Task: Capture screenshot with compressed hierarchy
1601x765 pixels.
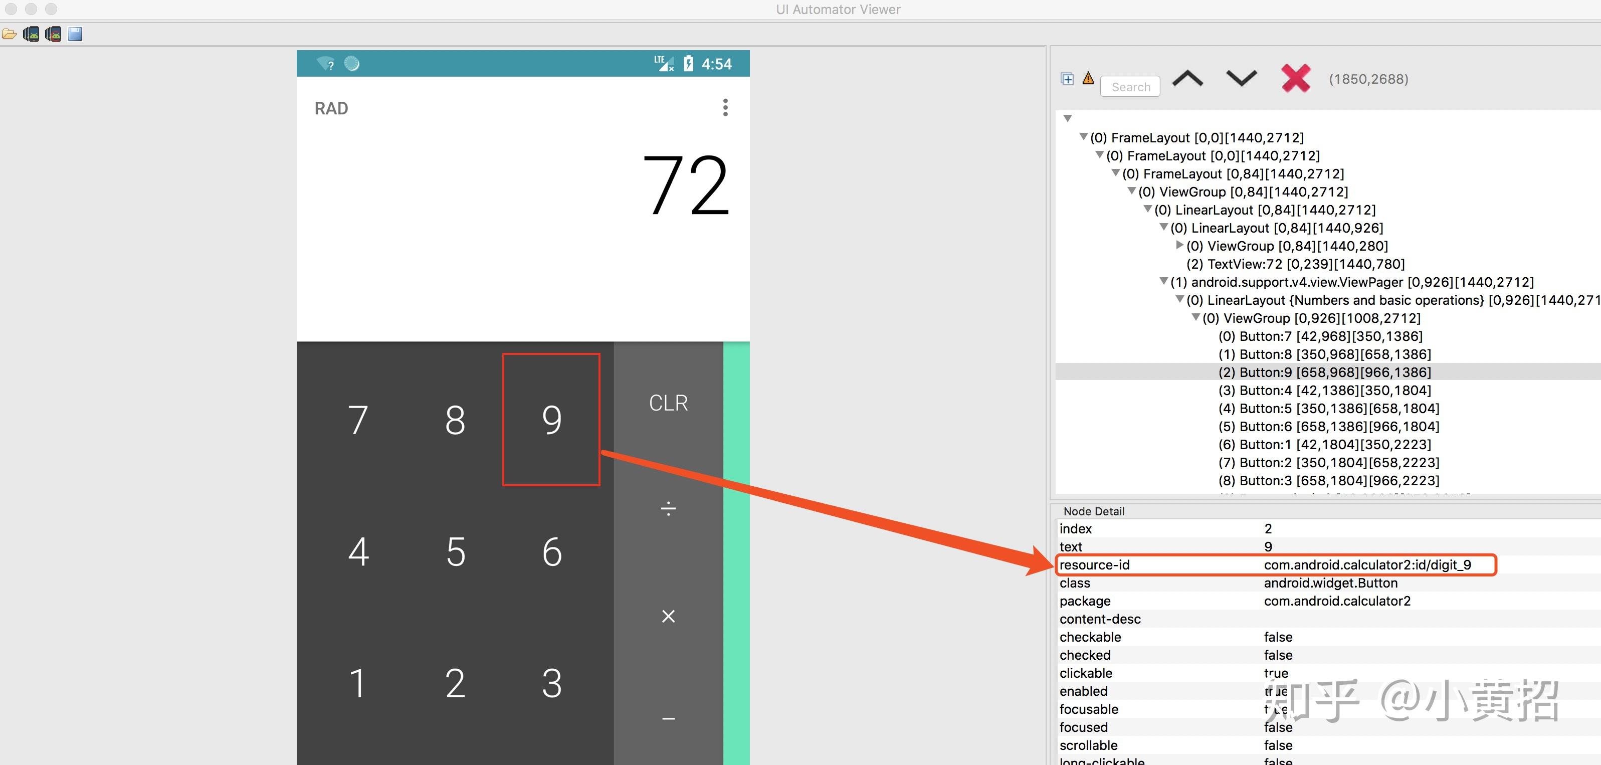Action: coord(54,34)
